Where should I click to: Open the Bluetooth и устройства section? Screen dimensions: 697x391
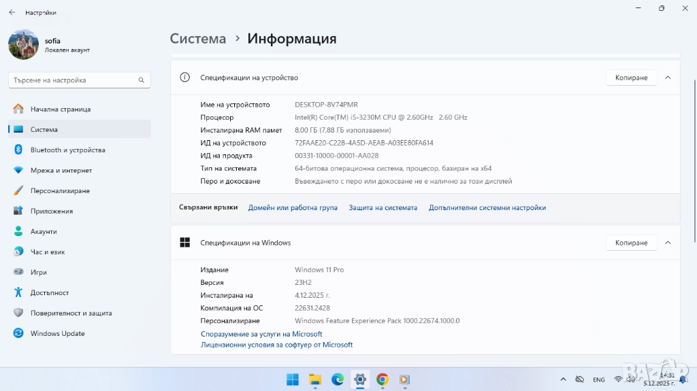[x=67, y=150]
